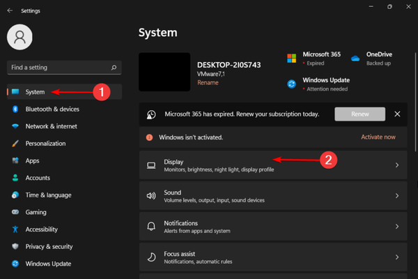Expand the Sound settings chevron
Viewport: 418px width, 279px height.
pyautogui.click(x=397, y=196)
